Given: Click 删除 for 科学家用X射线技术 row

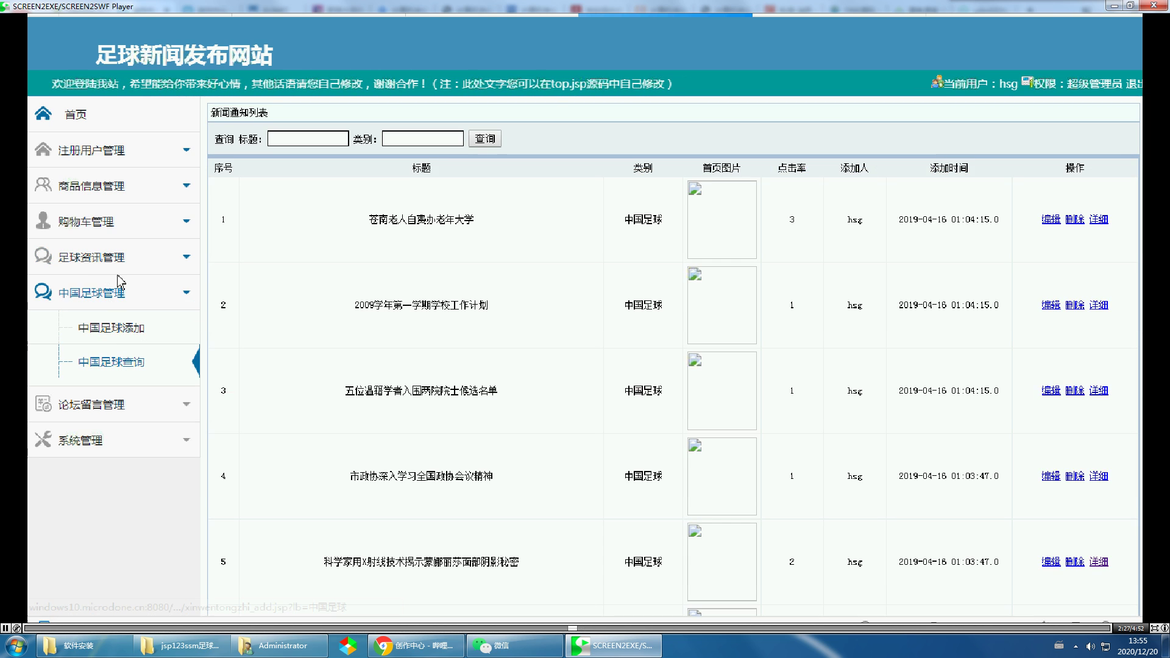Looking at the screenshot, I should coord(1075,562).
